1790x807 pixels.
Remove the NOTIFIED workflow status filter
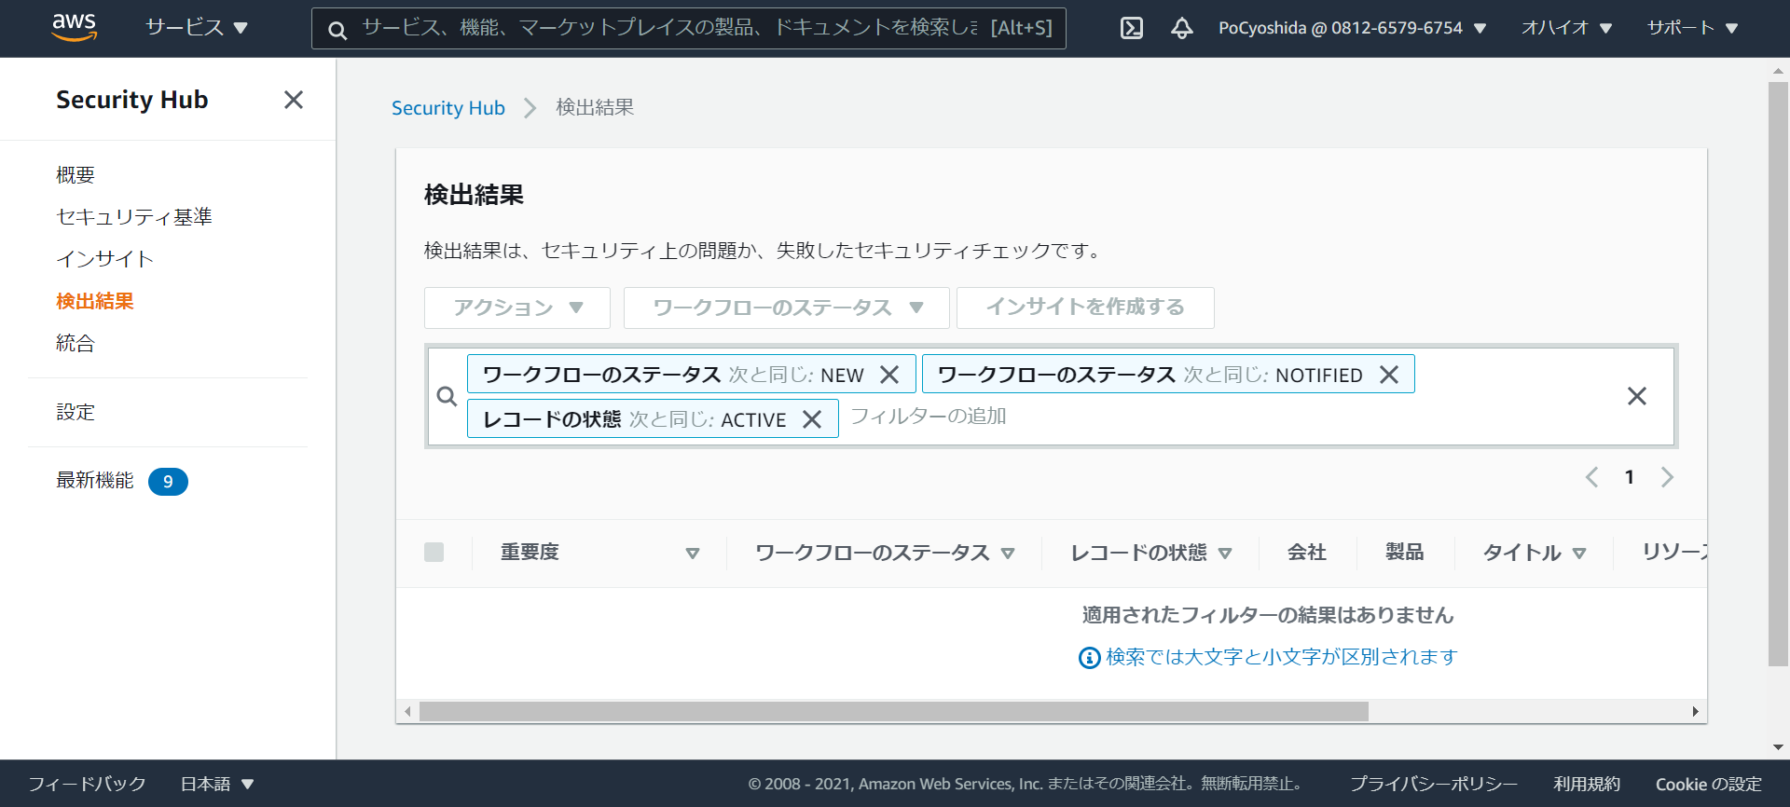point(1389,375)
